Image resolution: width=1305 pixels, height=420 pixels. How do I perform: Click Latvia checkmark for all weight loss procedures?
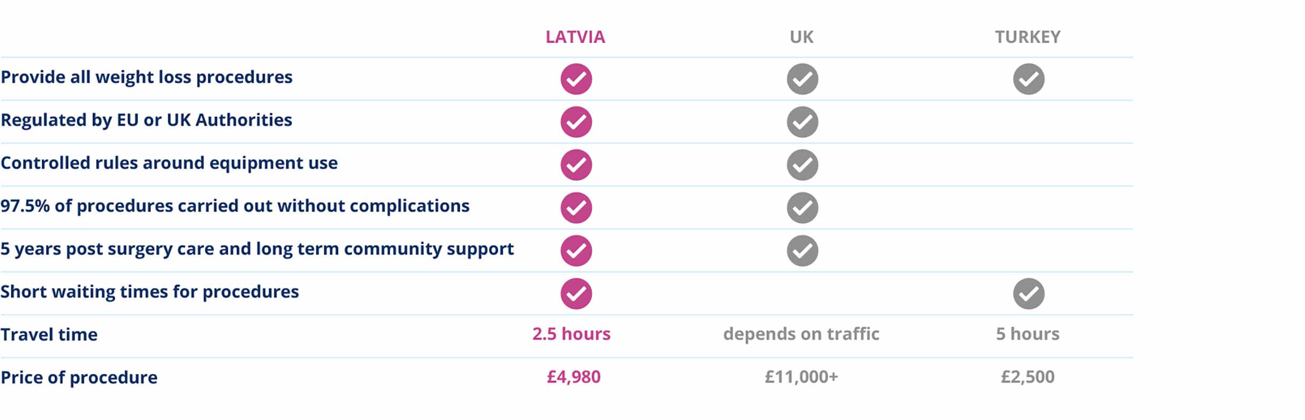576,79
